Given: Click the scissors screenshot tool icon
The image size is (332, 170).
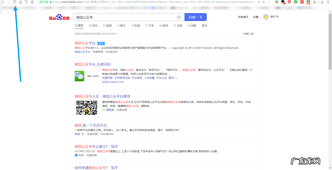Looking at the screenshot, I should pyautogui.click(x=314, y=2).
